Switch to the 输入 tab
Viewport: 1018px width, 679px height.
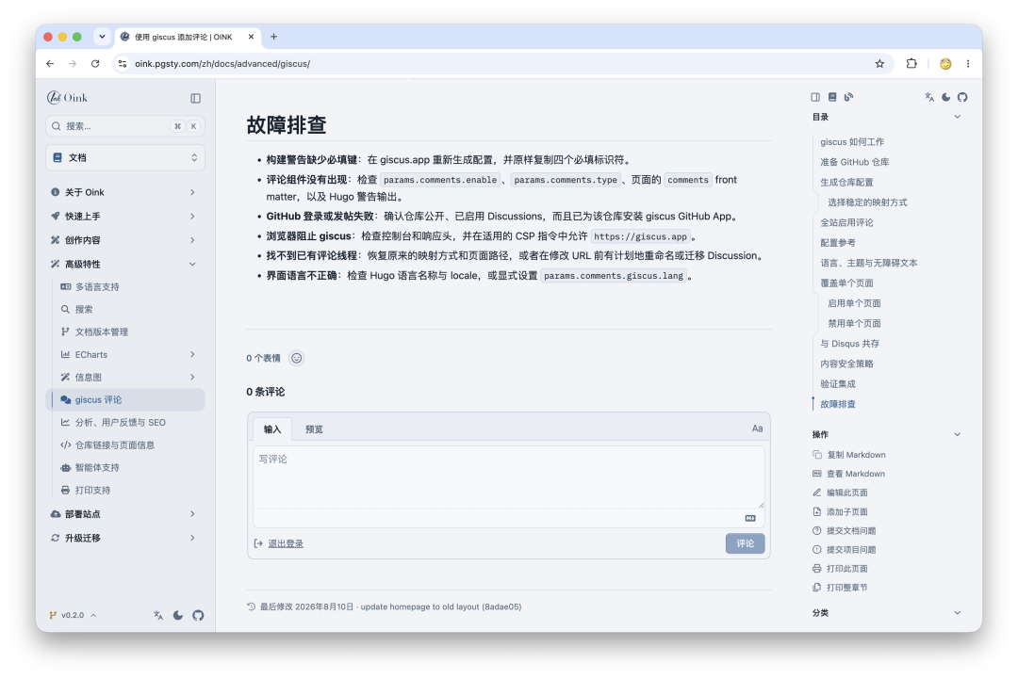[x=272, y=429]
